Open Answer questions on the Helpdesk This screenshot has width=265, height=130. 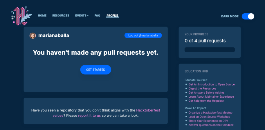(x=211, y=125)
